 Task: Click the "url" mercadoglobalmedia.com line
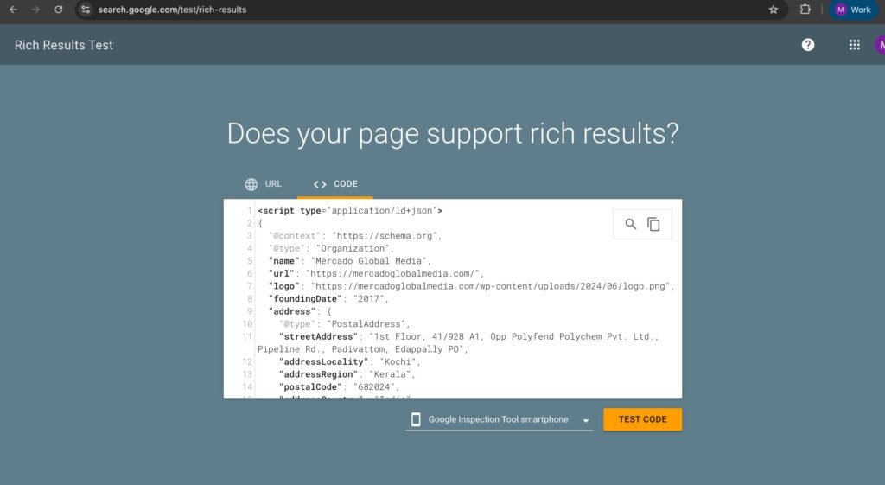click(377, 273)
